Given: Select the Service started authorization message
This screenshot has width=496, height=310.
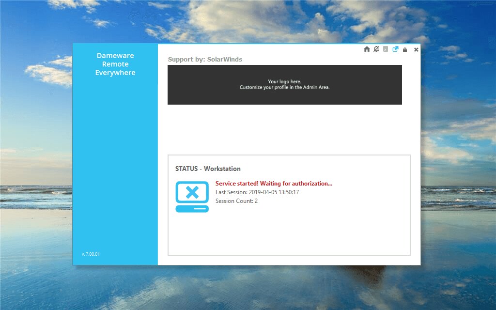Looking at the screenshot, I should click(x=274, y=184).
